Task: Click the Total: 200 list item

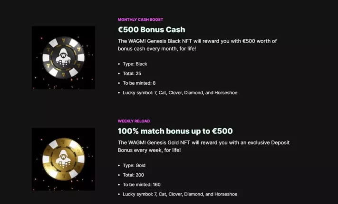Action: click(x=133, y=175)
